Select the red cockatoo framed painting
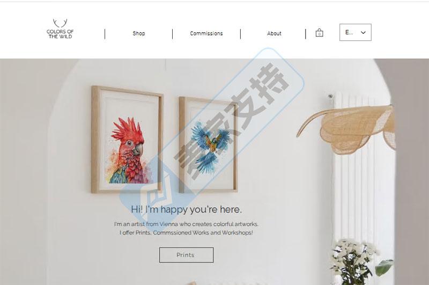The image size is (429, 285). [x=127, y=140]
